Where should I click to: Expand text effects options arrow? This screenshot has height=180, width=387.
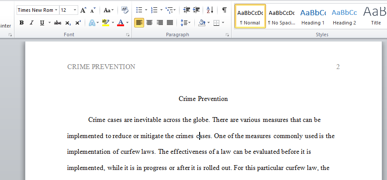(x=98, y=23)
